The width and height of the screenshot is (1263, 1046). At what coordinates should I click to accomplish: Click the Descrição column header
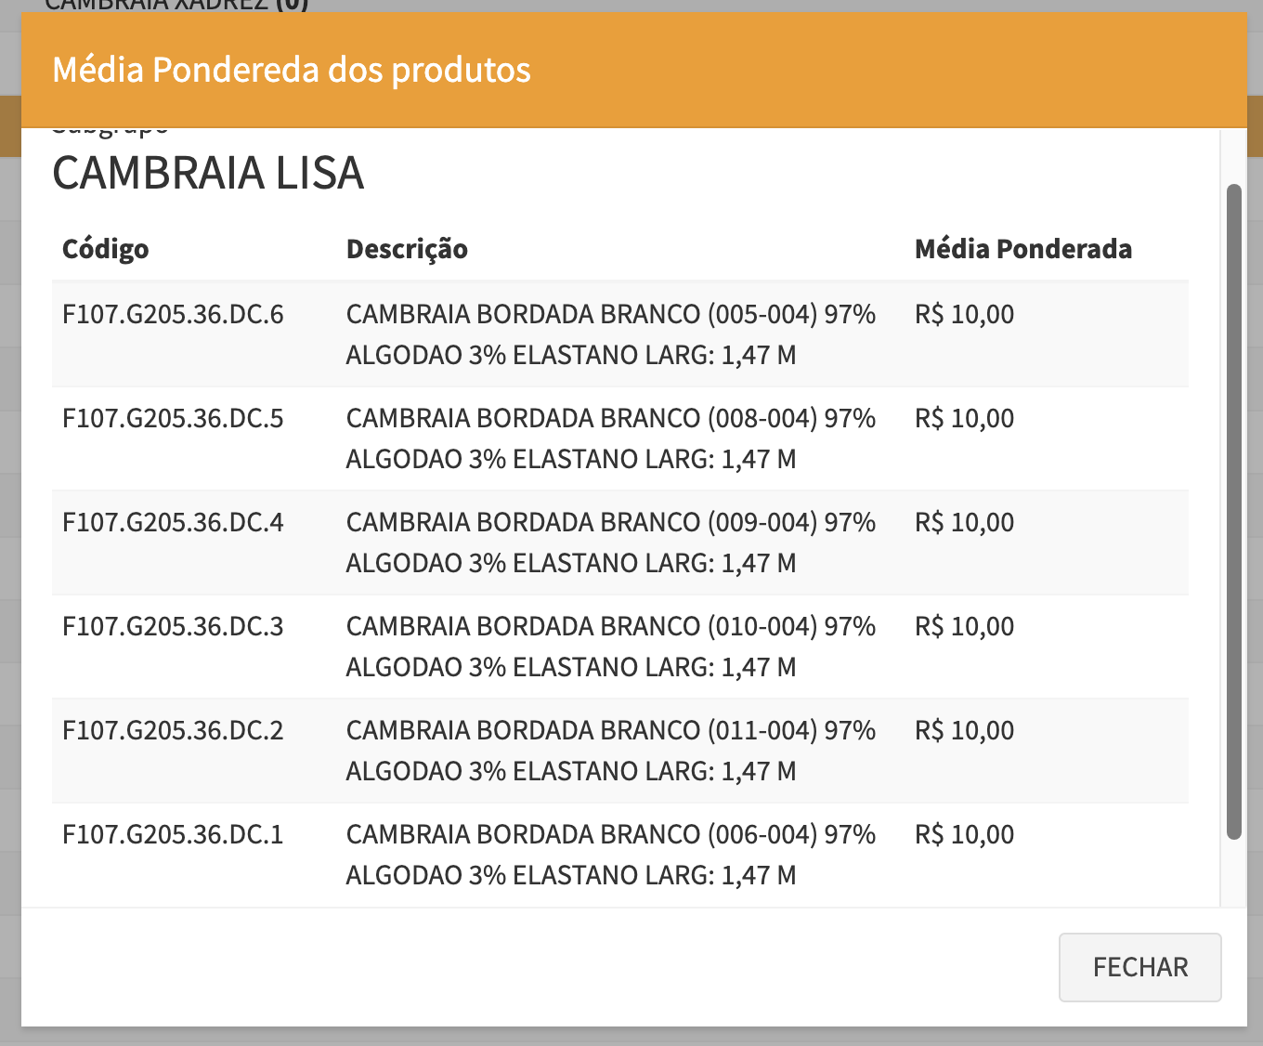[x=407, y=249]
